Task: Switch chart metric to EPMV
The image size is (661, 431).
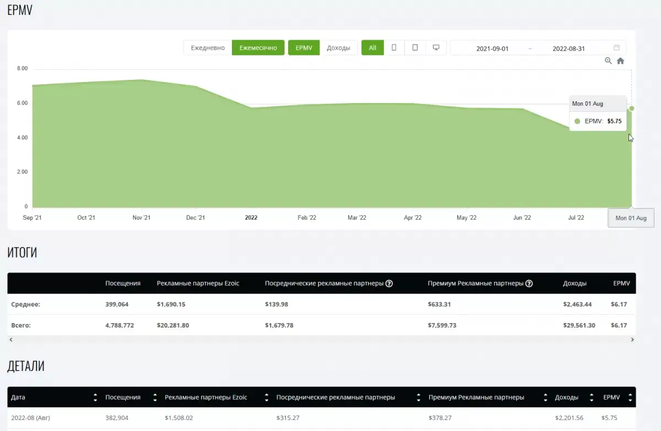Action: tap(304, 48)
